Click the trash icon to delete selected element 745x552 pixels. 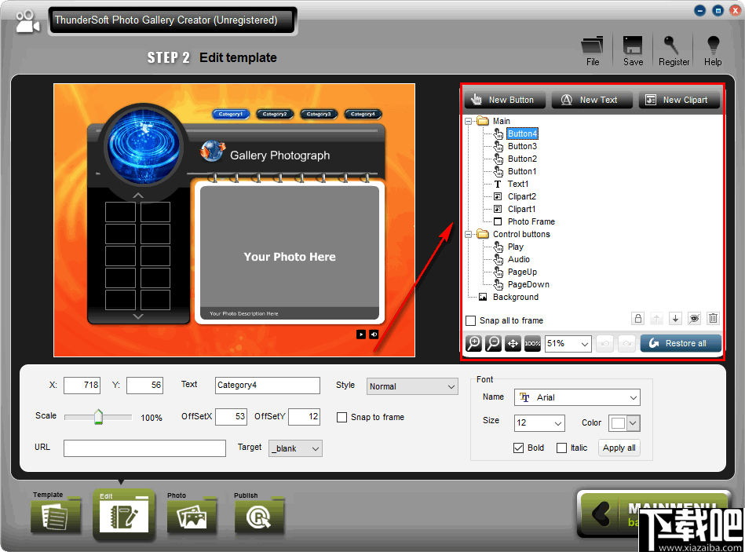(713, 318)
